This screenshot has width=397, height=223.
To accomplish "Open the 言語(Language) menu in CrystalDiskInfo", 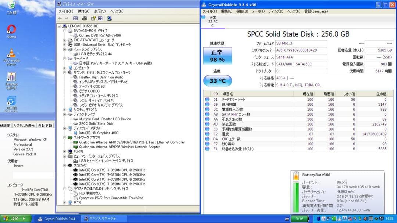I will click(x=316, y=11).
